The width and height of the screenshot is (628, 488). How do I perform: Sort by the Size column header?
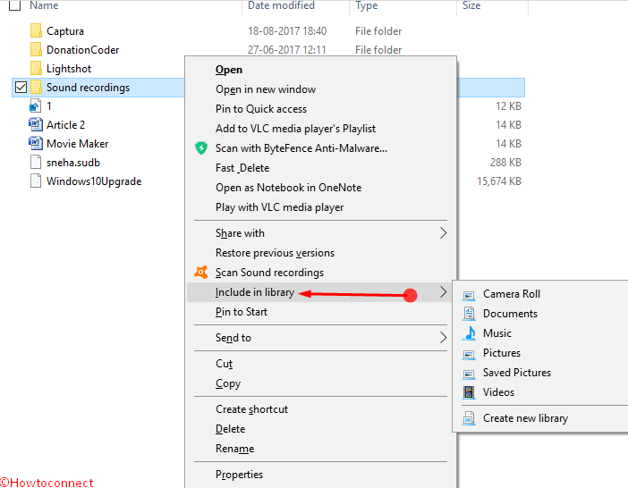click(x=471, y=5)
